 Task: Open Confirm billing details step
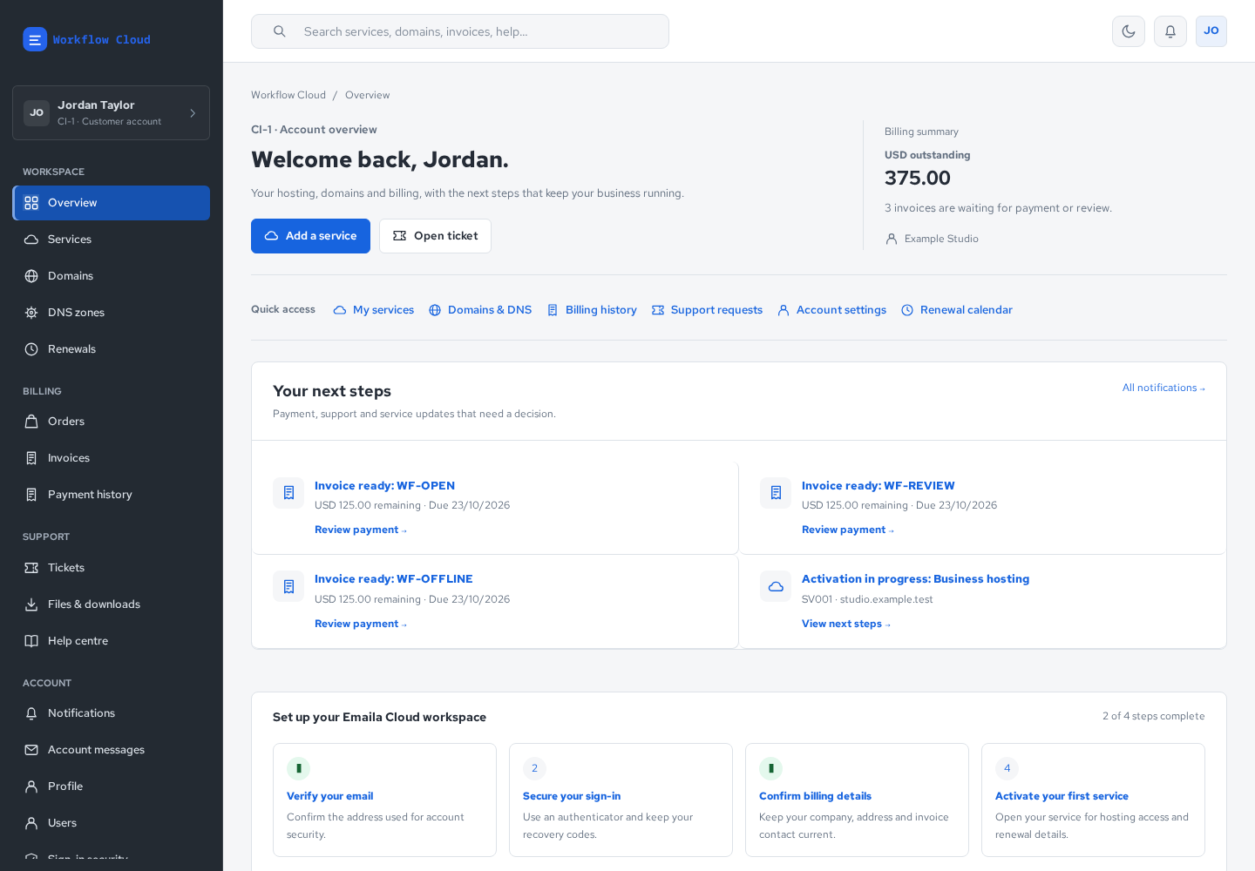pos(857,800)
